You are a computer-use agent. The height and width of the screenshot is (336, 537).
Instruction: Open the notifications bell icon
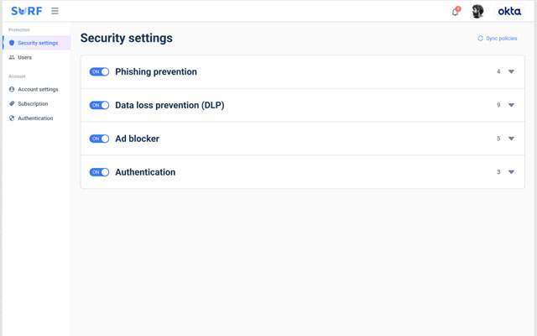(455, 12)
